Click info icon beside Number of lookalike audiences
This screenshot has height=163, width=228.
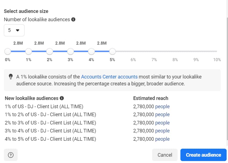(x=73, y=20)
